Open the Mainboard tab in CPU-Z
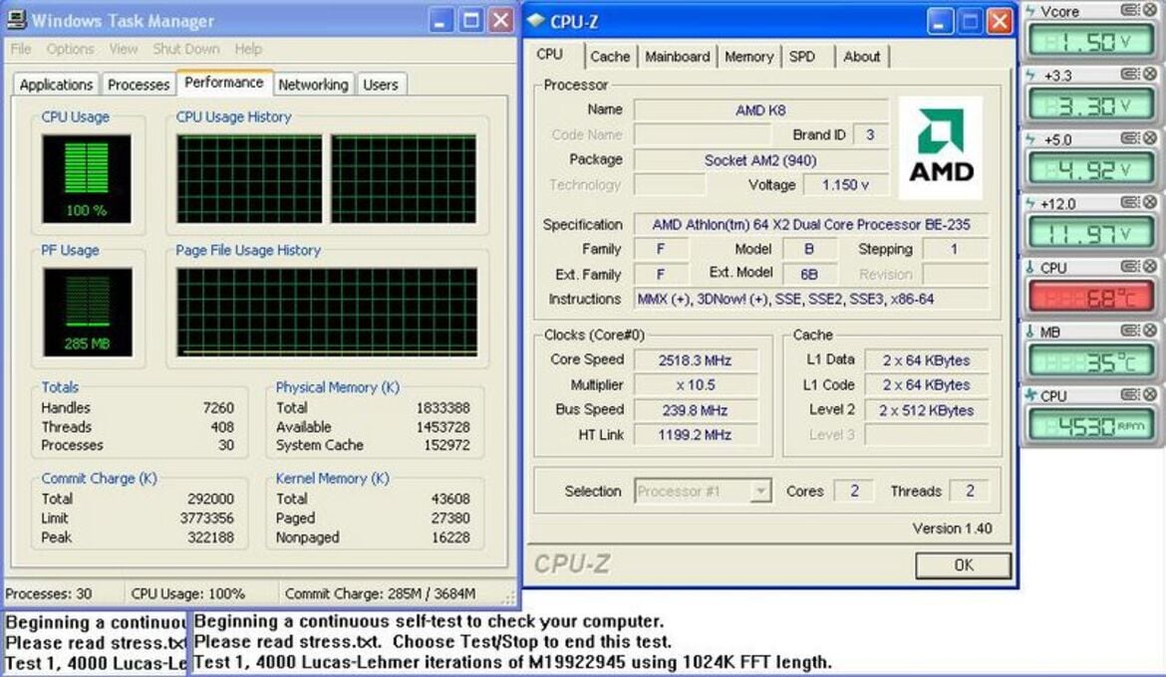This screenshot has width=1166, height=677. click(678, 57)
